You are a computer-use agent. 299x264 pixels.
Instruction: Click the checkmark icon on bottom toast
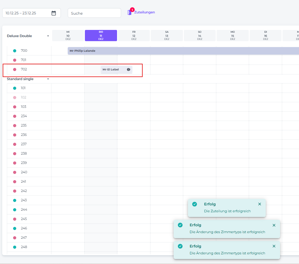tap(180, 246)
